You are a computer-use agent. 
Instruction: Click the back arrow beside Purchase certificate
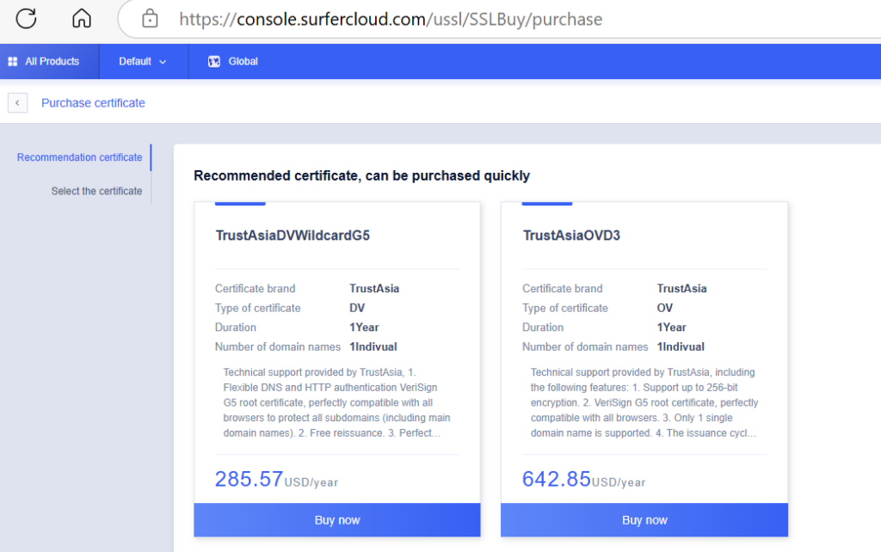pyautogui.click(x=17, y=103)
